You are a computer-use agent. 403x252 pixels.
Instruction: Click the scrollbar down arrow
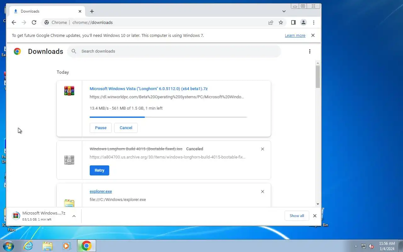click(318, 204)
